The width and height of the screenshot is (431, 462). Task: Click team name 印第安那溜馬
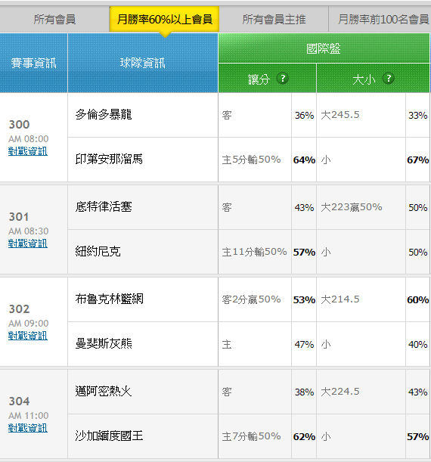pyautogui.click(x=109, y=159)
